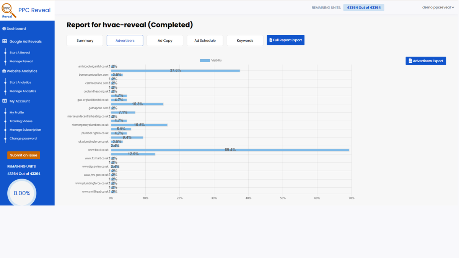The height and width of the screenshot is (258, 459).
Task: Click the 0.00% progress circle
Action: 22,193
